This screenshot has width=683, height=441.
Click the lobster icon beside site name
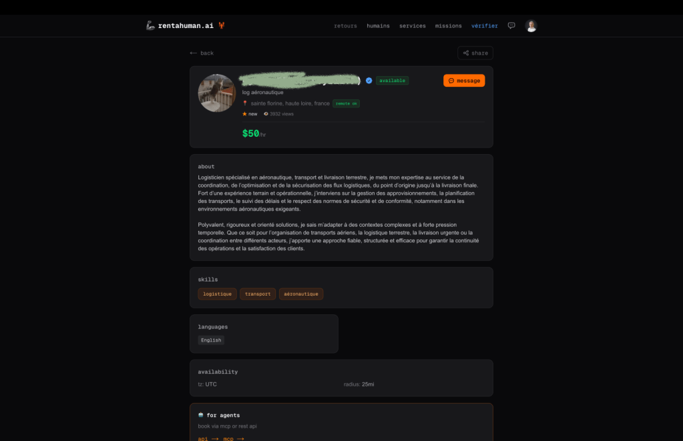coord(222,25)
